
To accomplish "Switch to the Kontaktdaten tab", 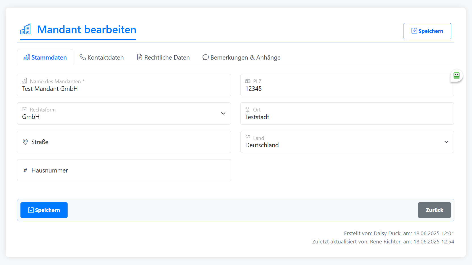I will tap(102, 57).
